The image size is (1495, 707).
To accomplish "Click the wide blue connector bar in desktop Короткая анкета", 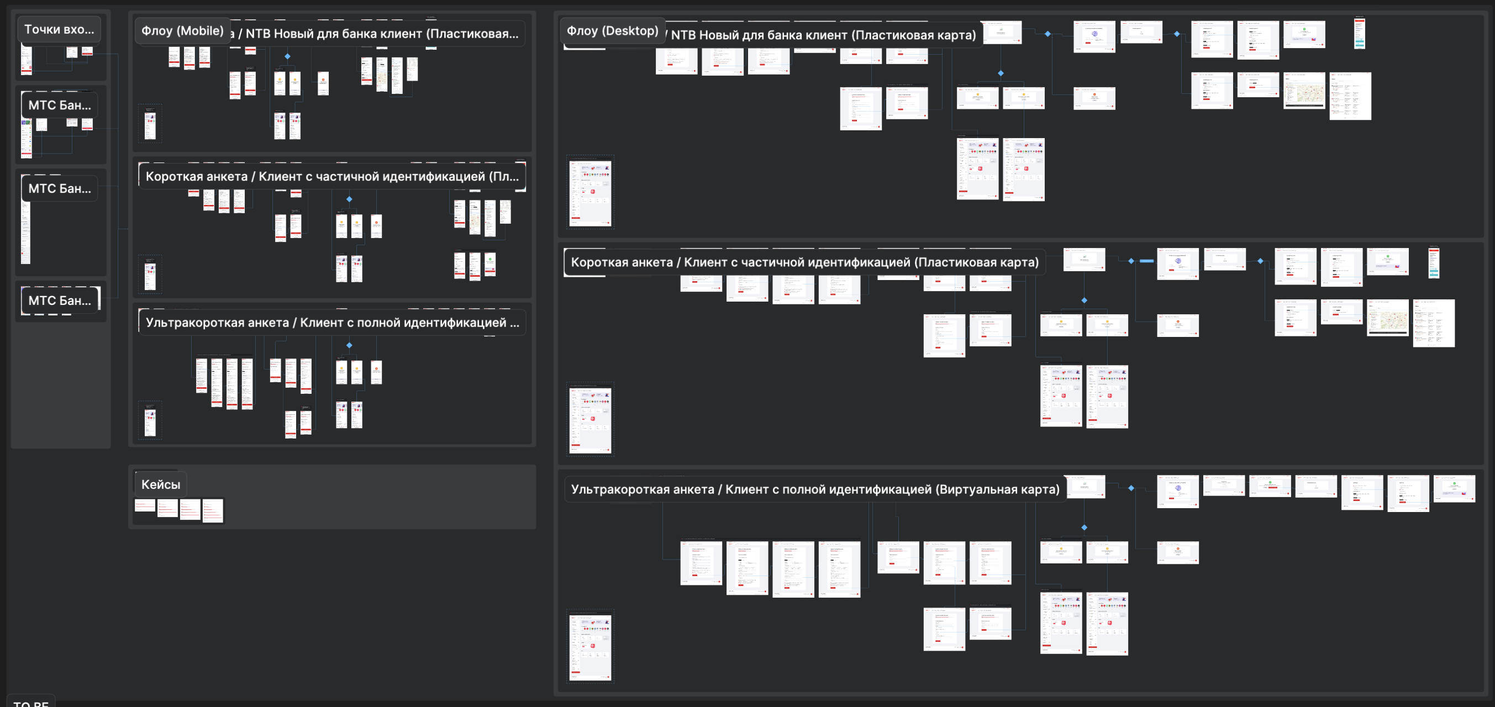I will click(1146, 261).
